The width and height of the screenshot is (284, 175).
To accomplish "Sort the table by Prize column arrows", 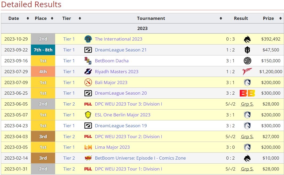I will click(280, 18).
